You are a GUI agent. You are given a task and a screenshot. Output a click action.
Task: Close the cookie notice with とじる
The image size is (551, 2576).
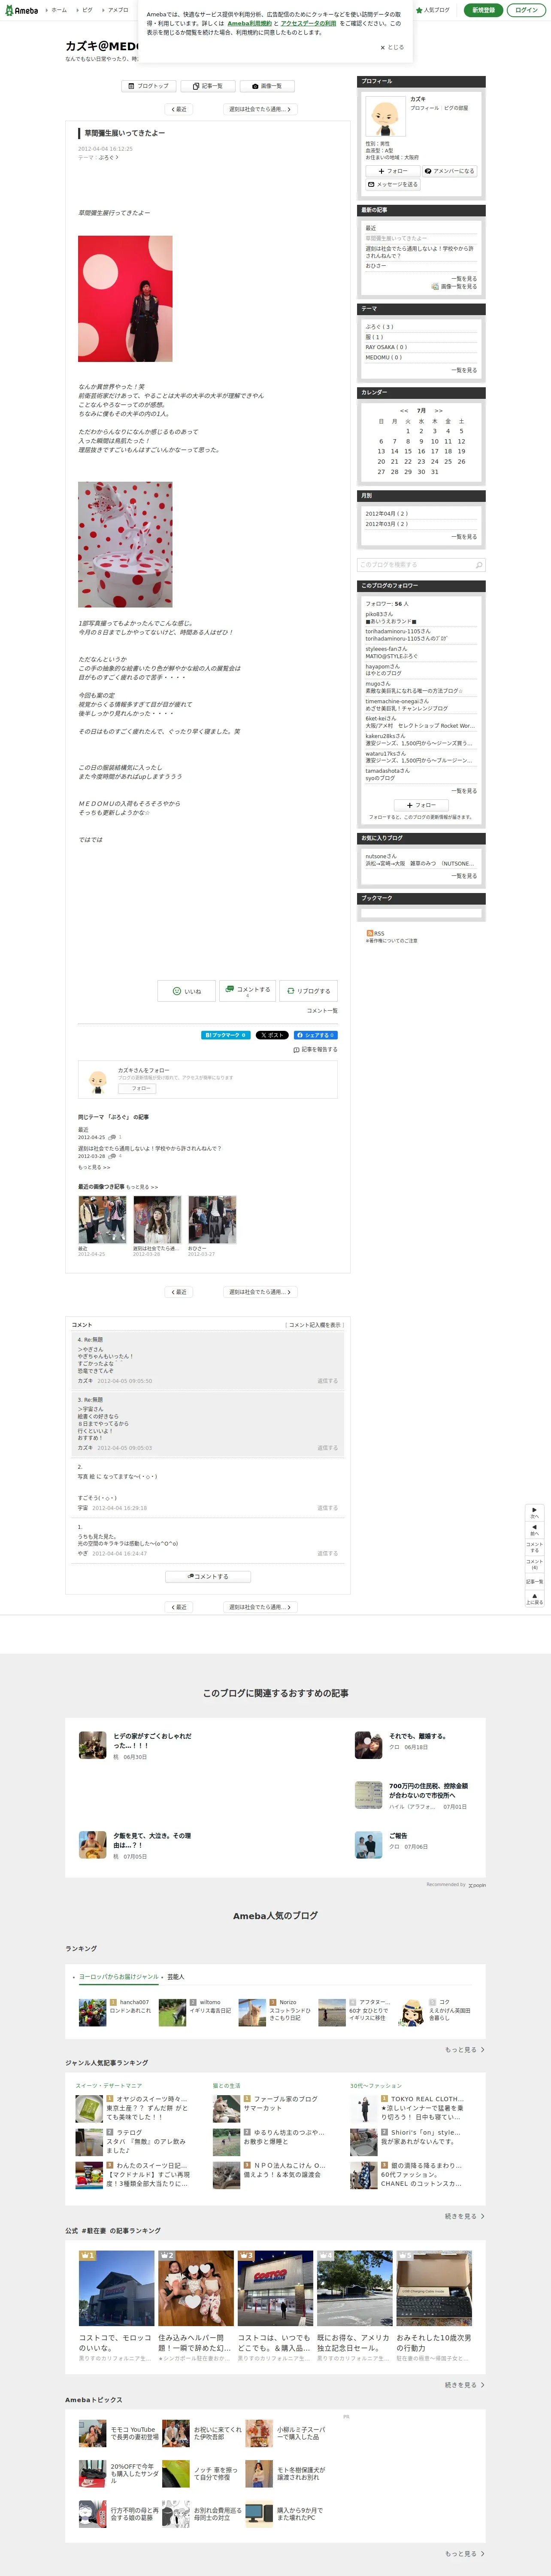[x=392, y=47]
